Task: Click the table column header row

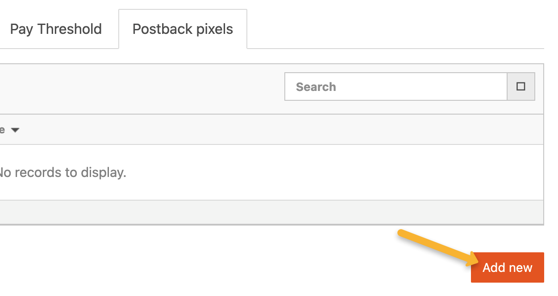Action: [268, 130]
